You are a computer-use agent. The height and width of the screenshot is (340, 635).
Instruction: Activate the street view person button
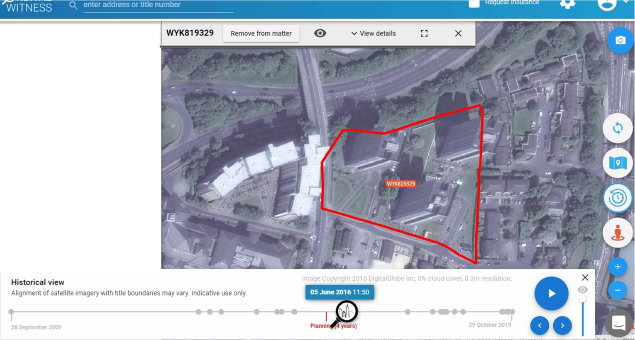pyautogui.click(x=618, y=233)
